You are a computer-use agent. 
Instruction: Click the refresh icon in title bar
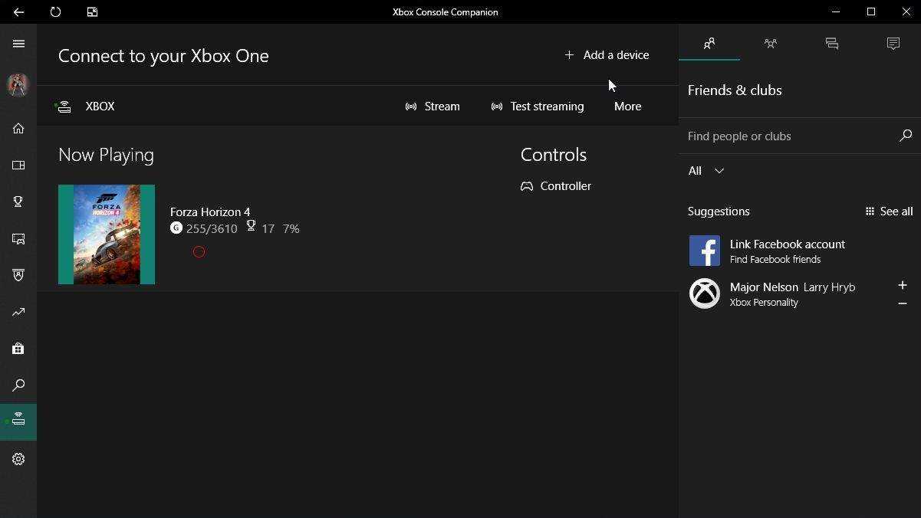(x=55, y=12)
